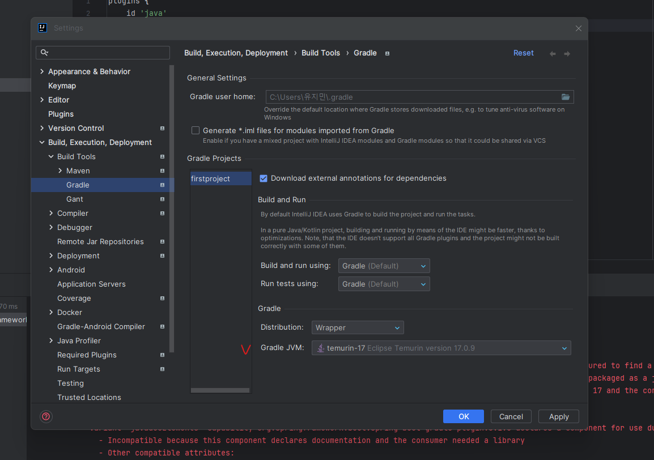This screenshot has width=654, height=460.
Task: Open Application Servers settings
Action: [x=91, y=284]
